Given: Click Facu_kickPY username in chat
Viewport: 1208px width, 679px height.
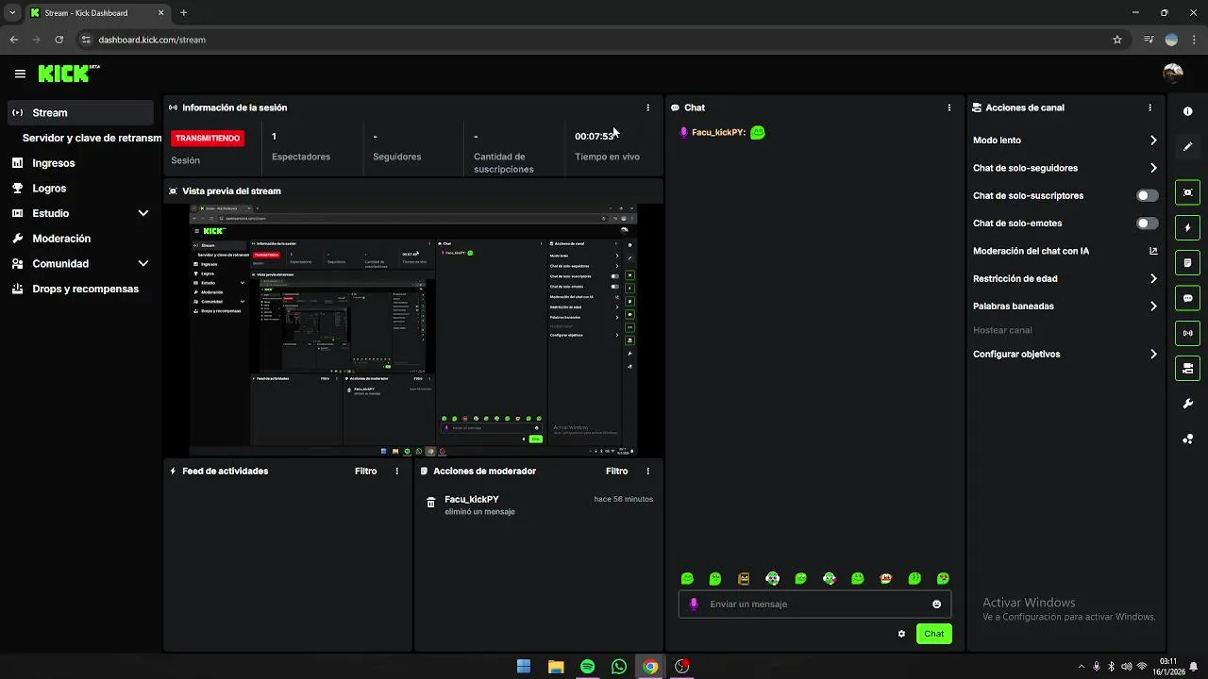Looking at the screenshot, I should (718, 132).
